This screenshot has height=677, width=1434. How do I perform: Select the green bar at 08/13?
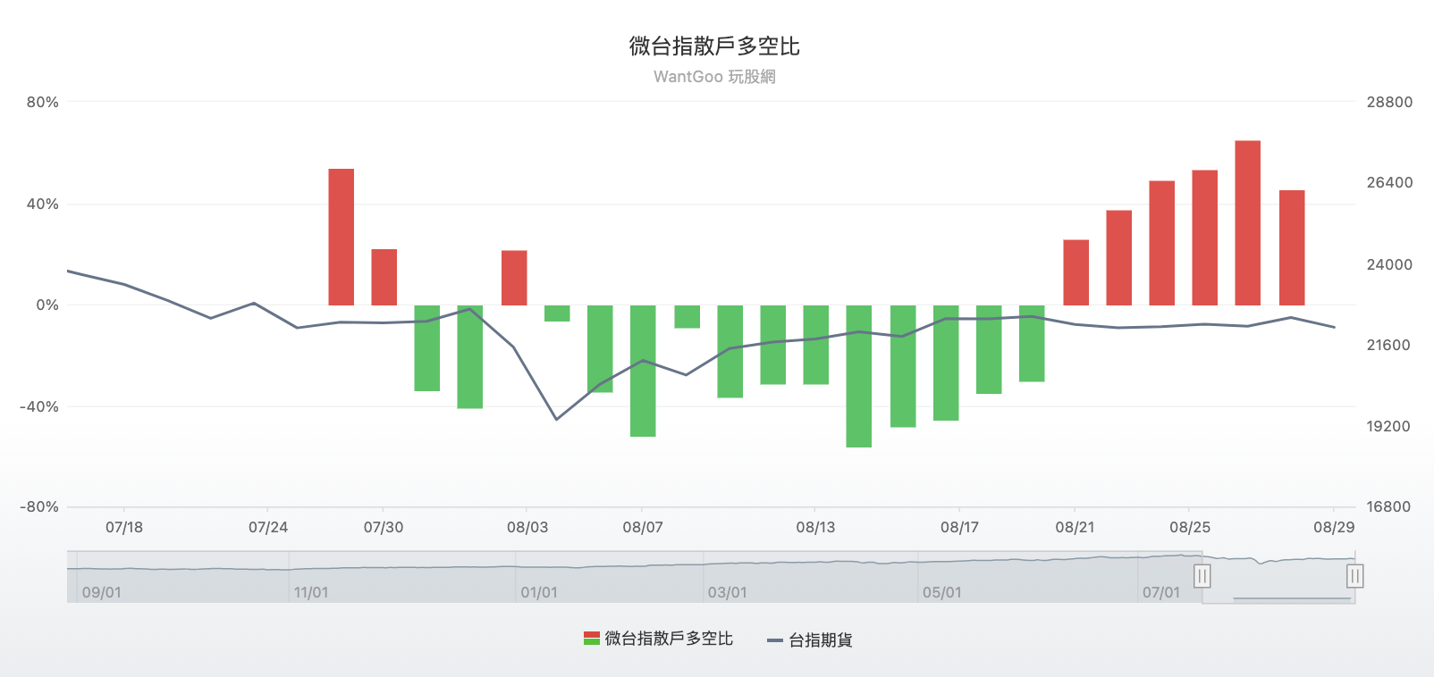pos(816,345)
